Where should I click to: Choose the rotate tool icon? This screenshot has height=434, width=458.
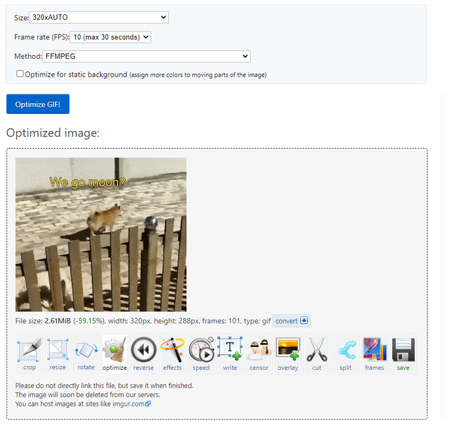point(86,353)
